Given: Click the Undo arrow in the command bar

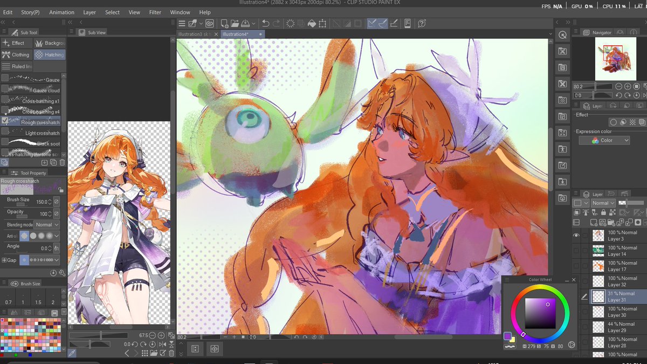Looking at the screenshot, I should coord(265,23).
